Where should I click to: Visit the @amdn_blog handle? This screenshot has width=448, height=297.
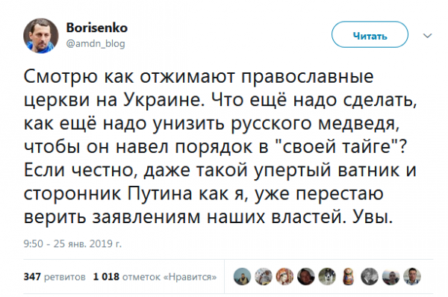(96, 43)
